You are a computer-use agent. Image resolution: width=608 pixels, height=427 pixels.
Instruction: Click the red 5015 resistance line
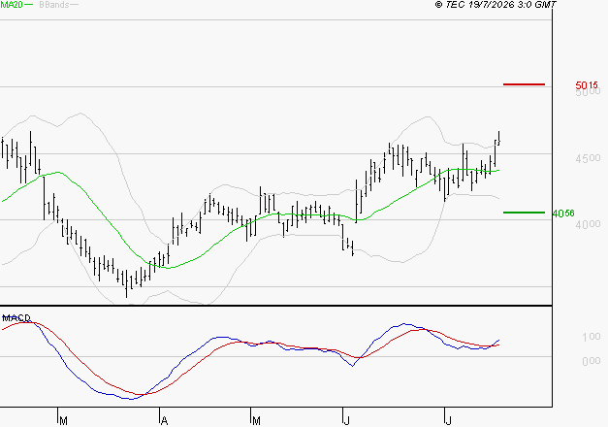click(524, 84)
